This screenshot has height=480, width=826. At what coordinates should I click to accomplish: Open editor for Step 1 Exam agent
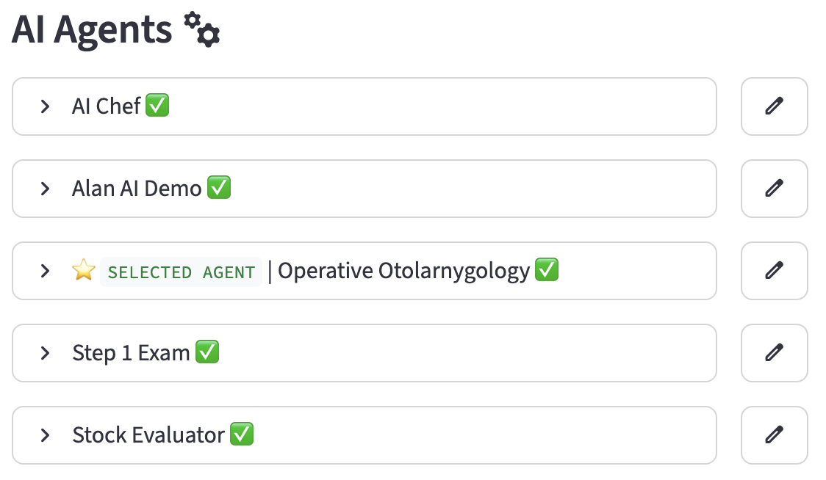[774, 353]
